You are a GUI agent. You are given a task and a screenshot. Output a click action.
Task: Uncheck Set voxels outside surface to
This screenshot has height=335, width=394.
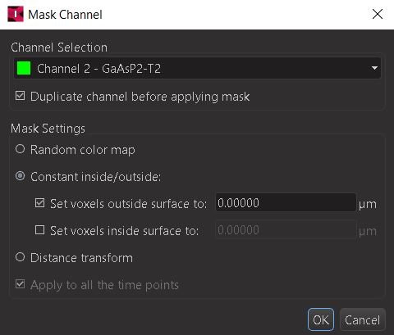pos(40,203)
